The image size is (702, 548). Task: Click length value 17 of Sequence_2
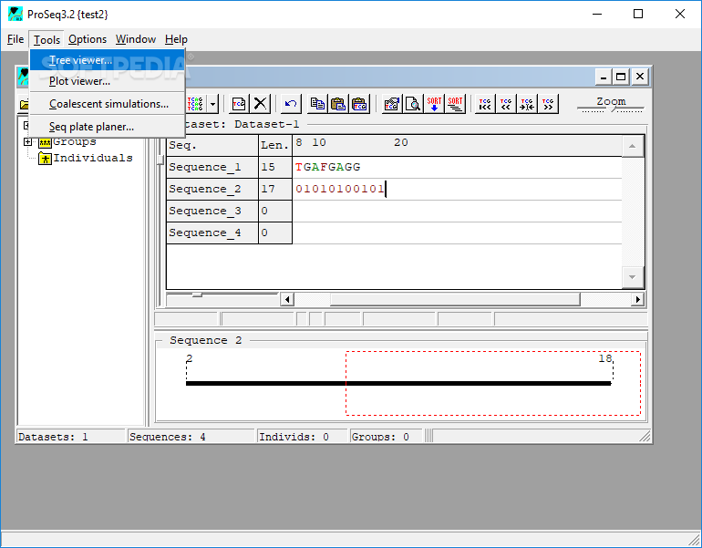click(275, 190)
